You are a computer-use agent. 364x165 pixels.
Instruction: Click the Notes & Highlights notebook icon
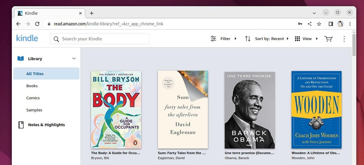(21, 125)
